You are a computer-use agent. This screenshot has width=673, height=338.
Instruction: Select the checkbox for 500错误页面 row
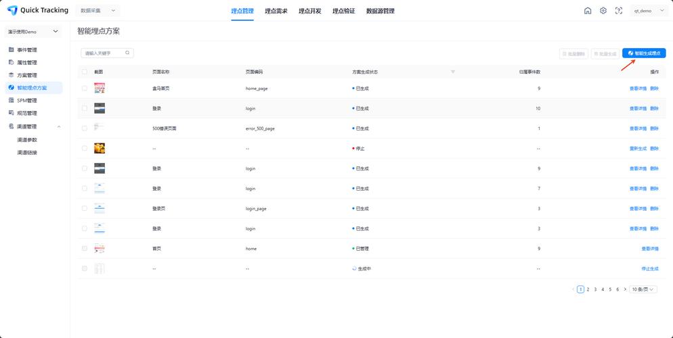coord(85,128)
